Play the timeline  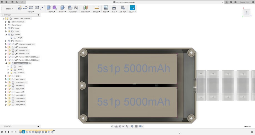[9, 132]
